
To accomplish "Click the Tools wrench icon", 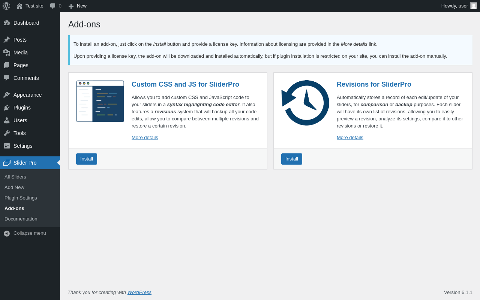I will pyautogui.click(x=7, y=133).
